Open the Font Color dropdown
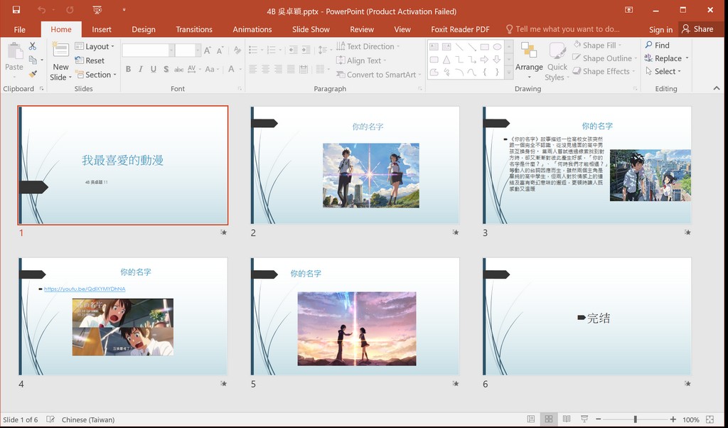Viewport: 728px width, 428px height. [235, 69]
